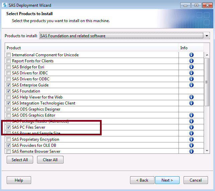Proceed with the Next button
This screenshot has height=191, width=215.
tap(167, 180)
